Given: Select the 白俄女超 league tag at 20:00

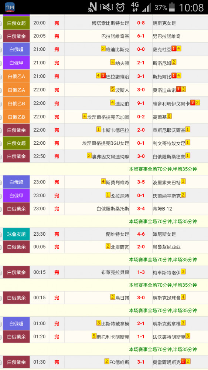Looking at the screenshot, I should [17, 23].
